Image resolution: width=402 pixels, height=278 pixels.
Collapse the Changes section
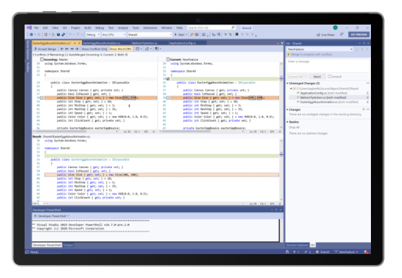pyautogui.click(x=287, y=109)
